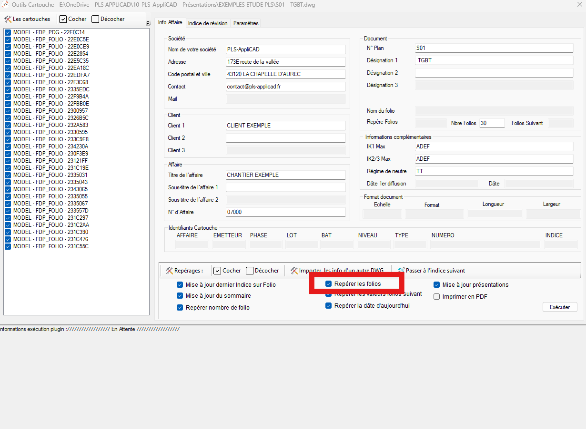Click the Cocher icon in Repérages toolbar

click(217, 271)
